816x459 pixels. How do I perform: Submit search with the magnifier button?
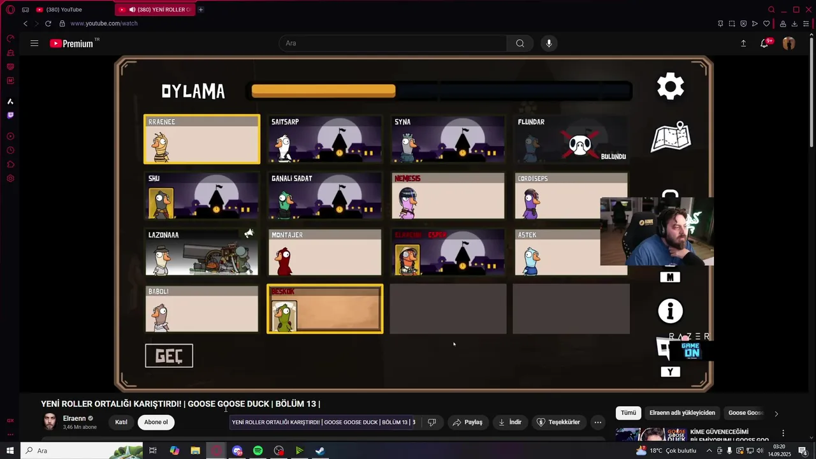point(520,43)
